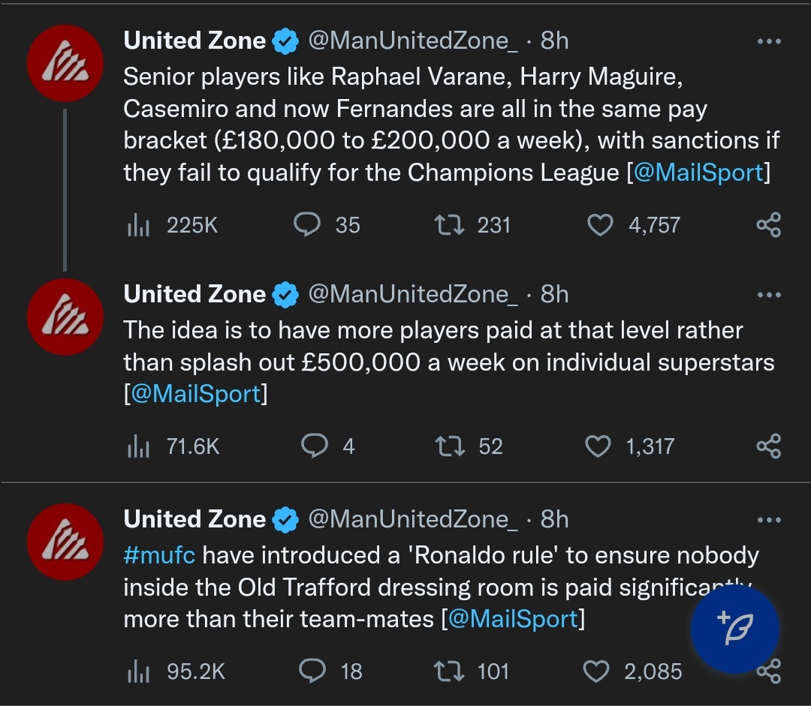811x706 pixels.
Task: Reply to the Ronaldo rule tweet
Action: pos(312,671)
